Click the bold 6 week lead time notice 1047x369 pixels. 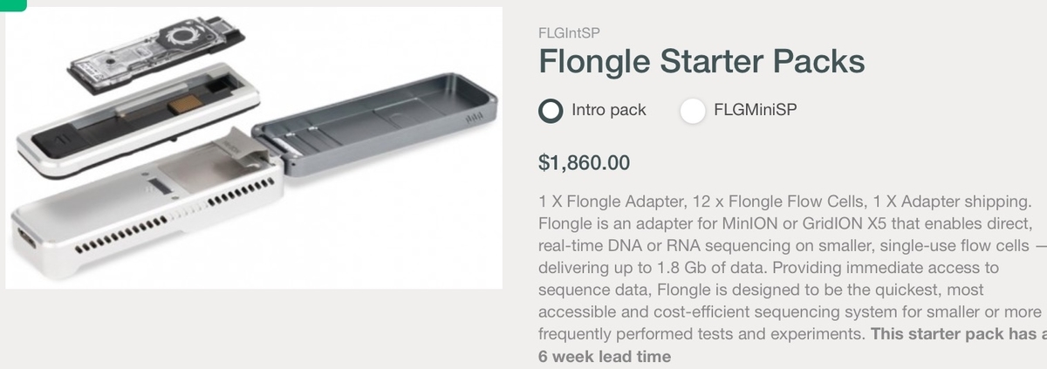point(606,356)
